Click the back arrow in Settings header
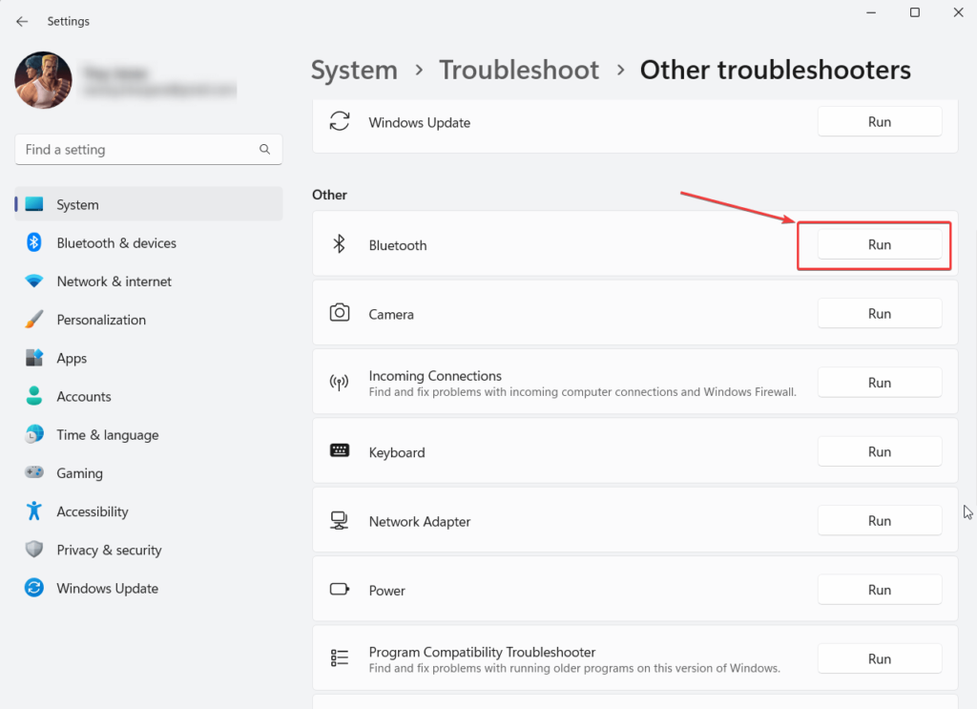Screen dimensions: 977x709 pos(22,21)
